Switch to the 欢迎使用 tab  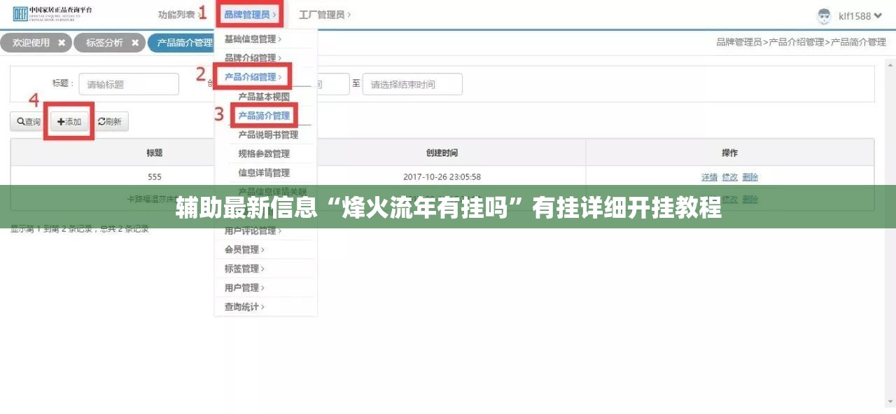[x=31, y=43]
